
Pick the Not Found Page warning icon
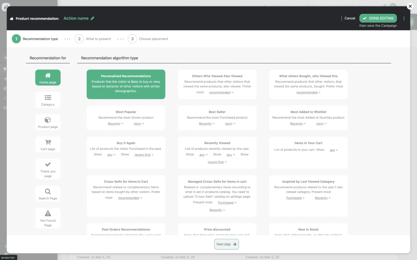pos(48,213)
